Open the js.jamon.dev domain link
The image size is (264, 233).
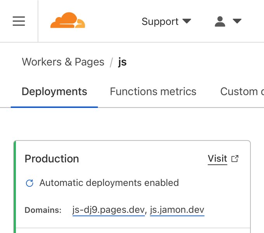pyautogui.click(x=177, y=210)
